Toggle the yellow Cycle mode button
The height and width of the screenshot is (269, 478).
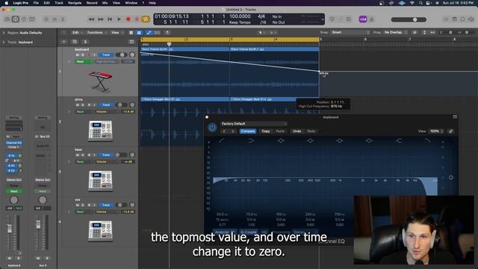point(146,19)
